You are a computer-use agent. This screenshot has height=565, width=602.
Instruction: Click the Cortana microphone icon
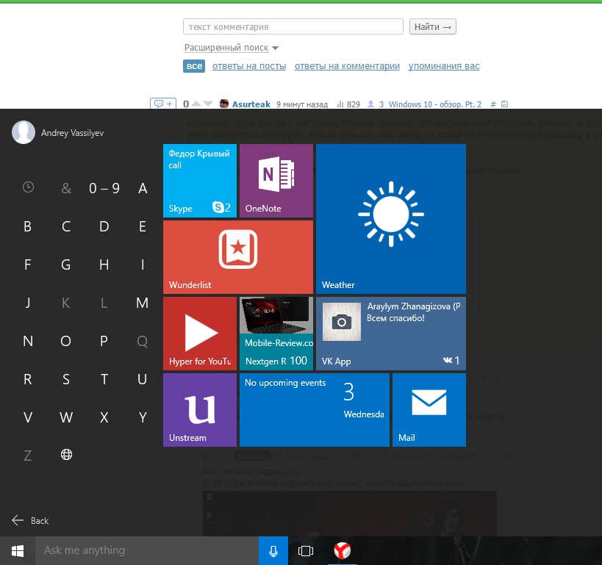click(x=273, y=550)
